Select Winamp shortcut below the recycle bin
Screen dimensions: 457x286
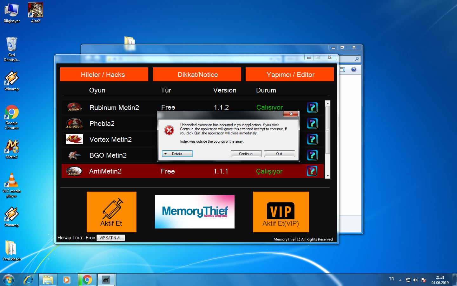pos(12,81)
